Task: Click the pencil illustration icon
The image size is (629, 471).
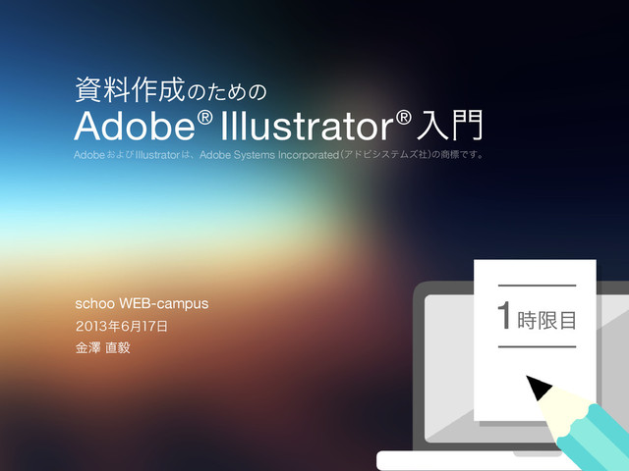Action: [x=578, y=423]
